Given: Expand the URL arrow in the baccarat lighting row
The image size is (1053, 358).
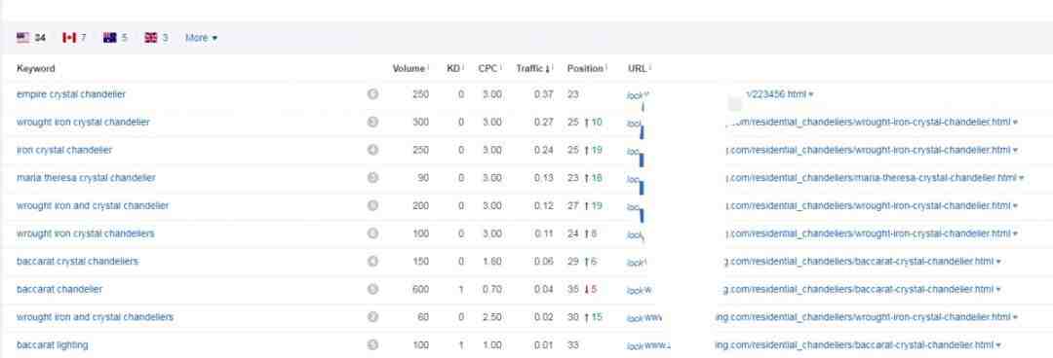Looking at the screenshot, I should pyautogui.click(x=998, y=345).
